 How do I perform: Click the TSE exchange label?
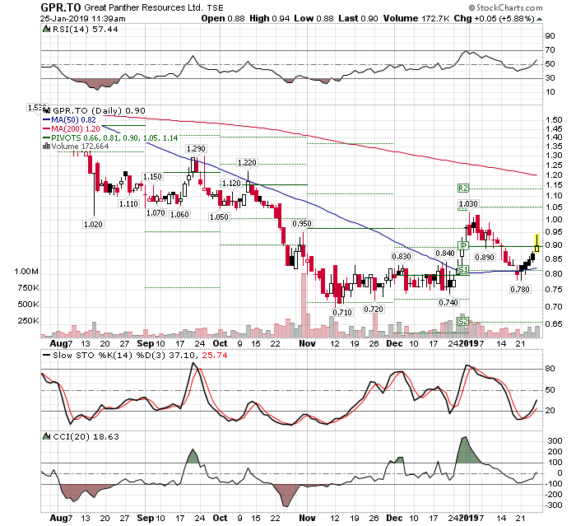click(x=215, y=7)
